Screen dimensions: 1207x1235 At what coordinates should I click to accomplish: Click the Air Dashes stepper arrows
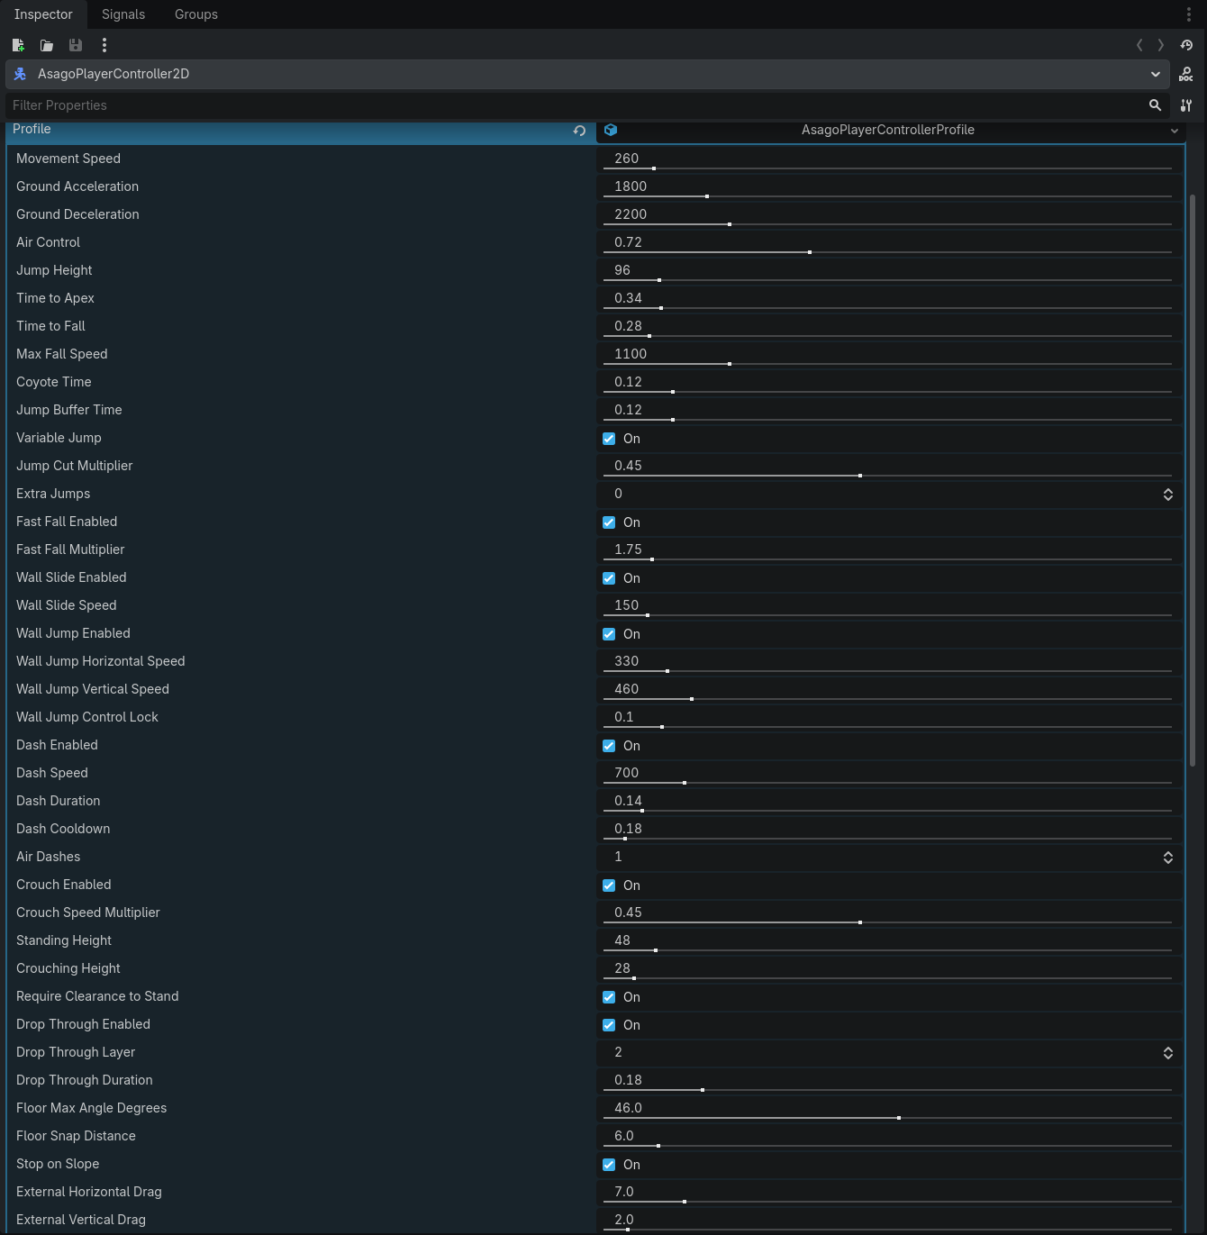point(1168,858)
